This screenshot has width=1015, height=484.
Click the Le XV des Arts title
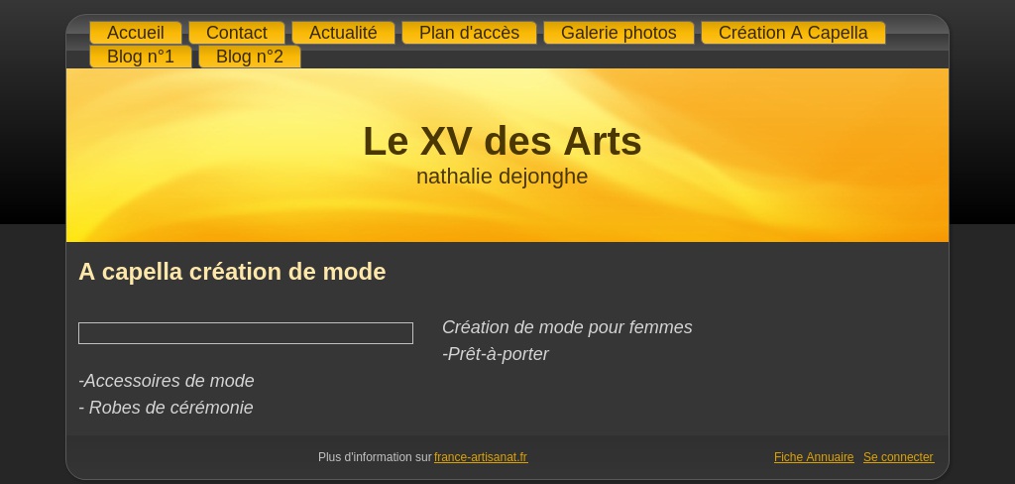503,141
